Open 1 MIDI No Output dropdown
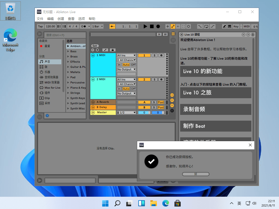 click(x=126, y=69)
